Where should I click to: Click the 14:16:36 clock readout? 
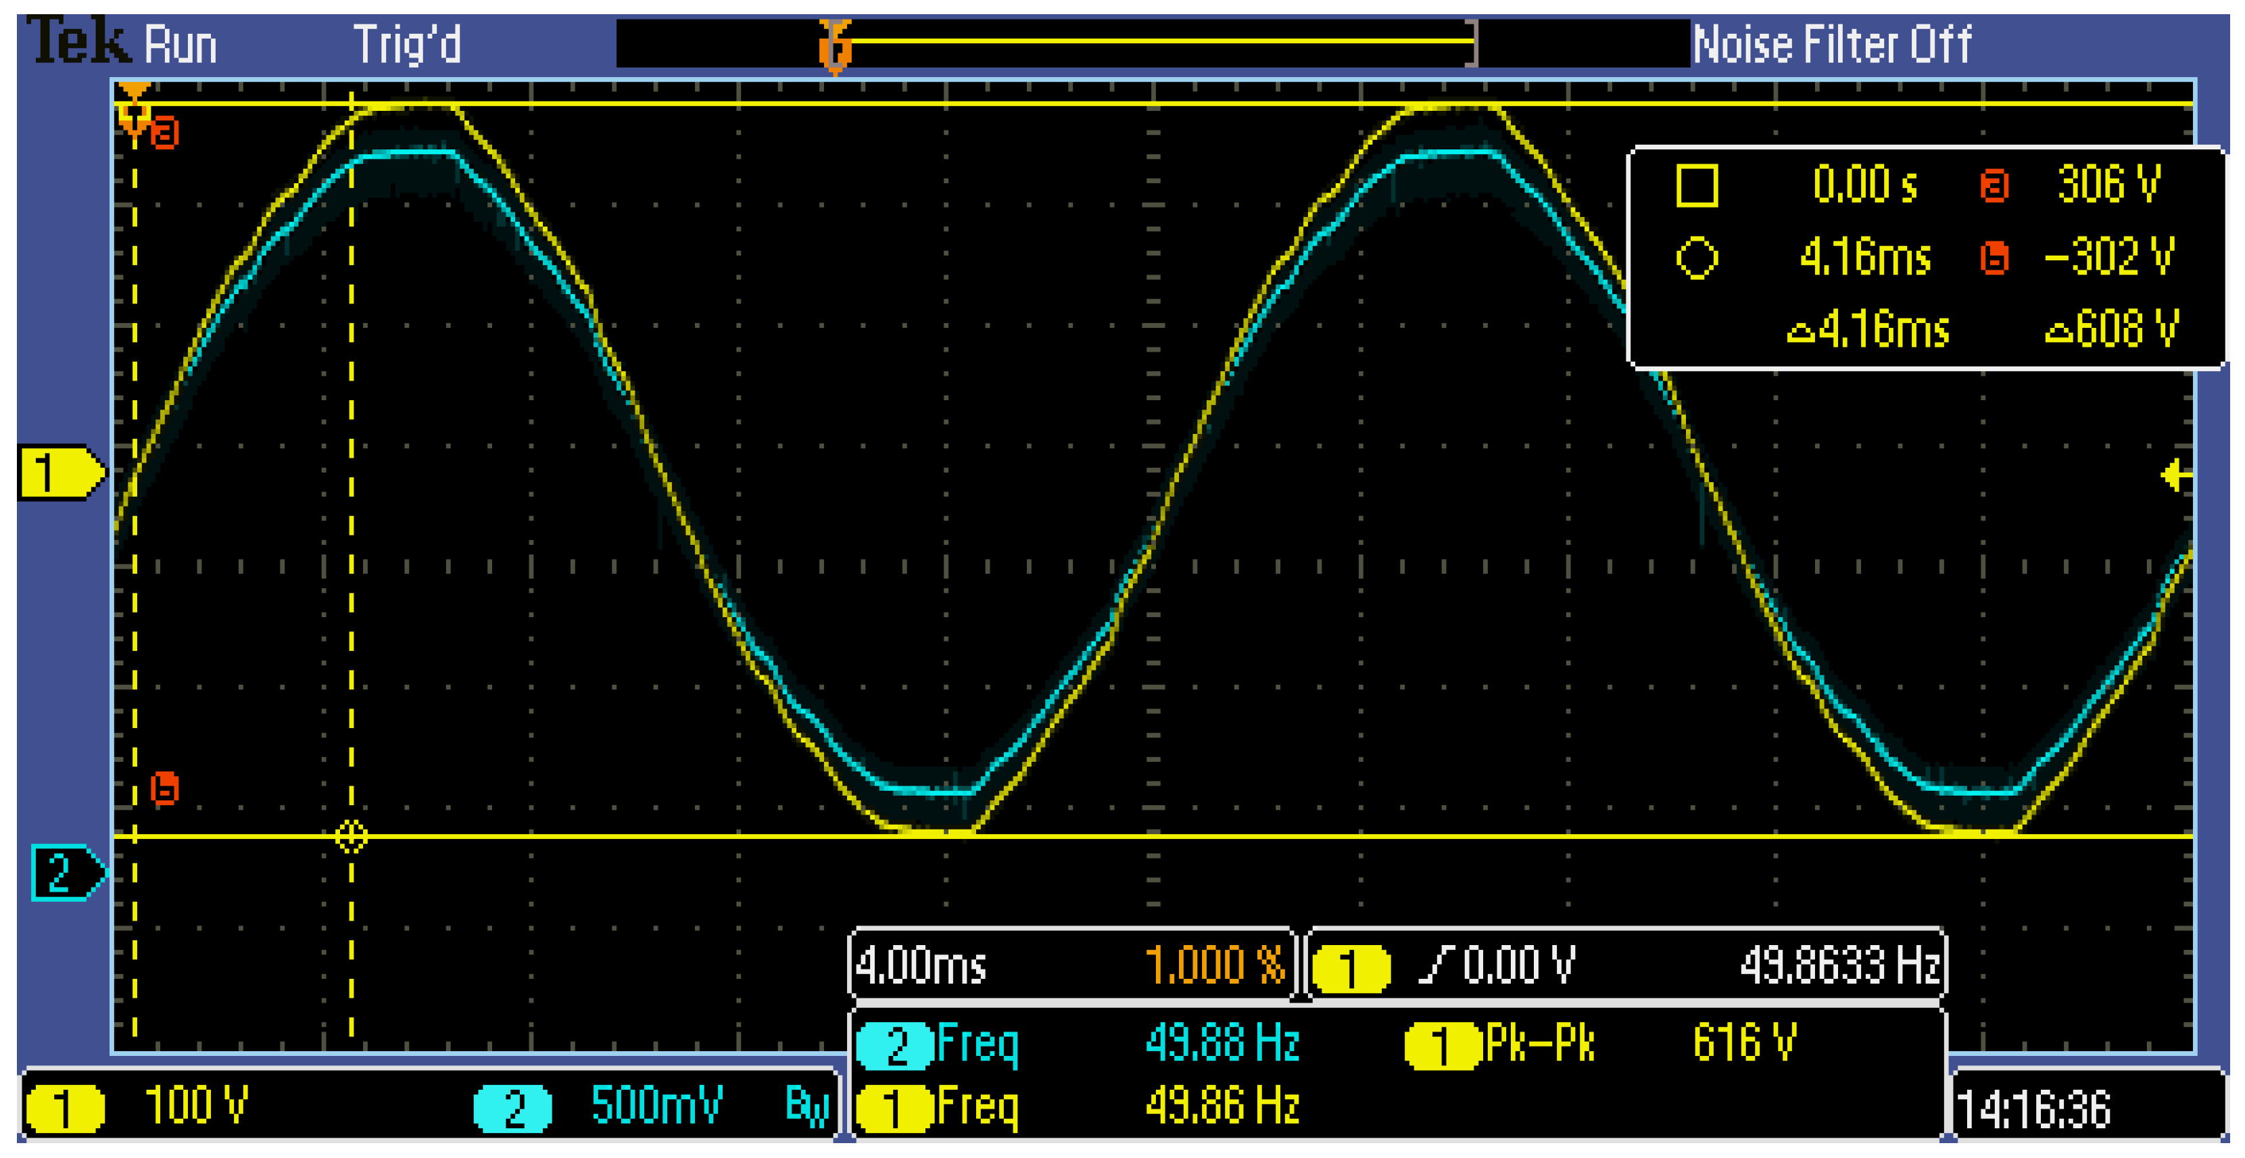coord(2034,1110)
